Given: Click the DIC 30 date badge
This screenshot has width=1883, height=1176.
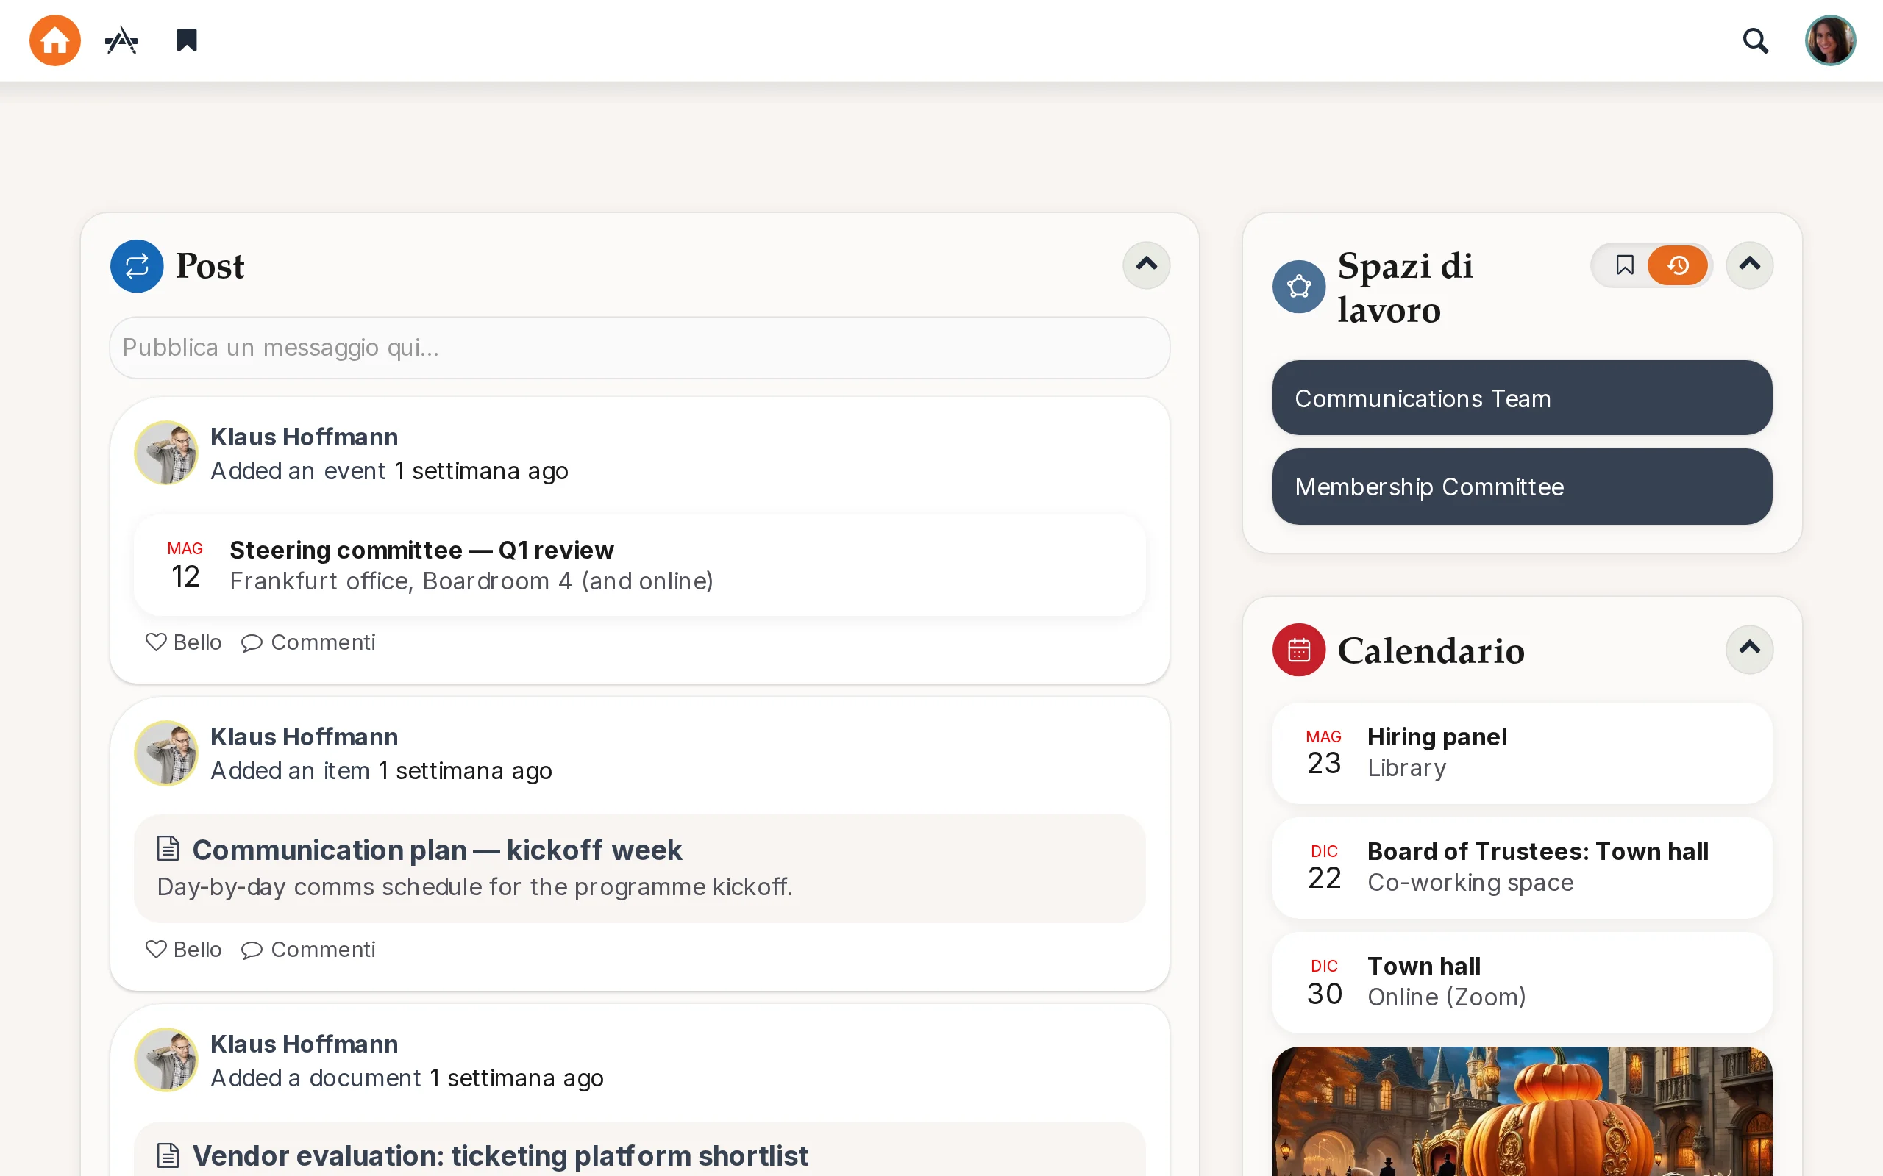Looking at the screenshot, I should [1323, 983].
